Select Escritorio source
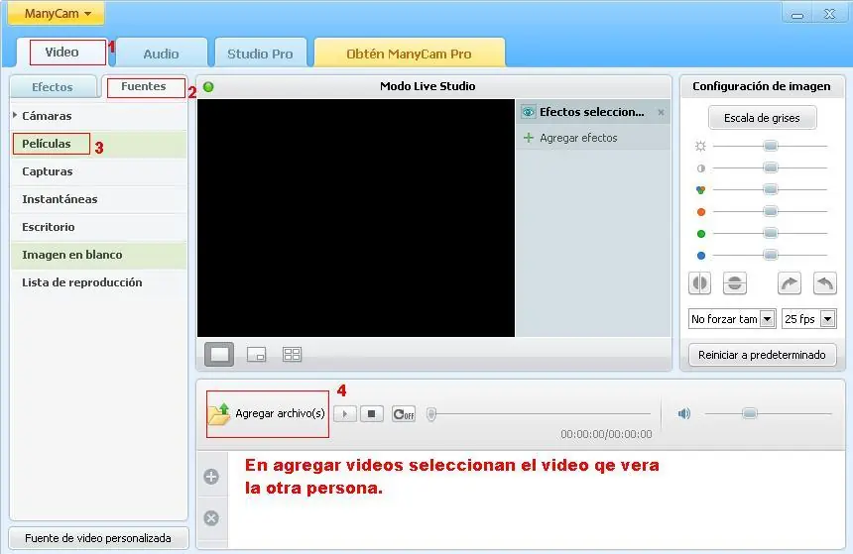853x554 pixels. [98, 227]
